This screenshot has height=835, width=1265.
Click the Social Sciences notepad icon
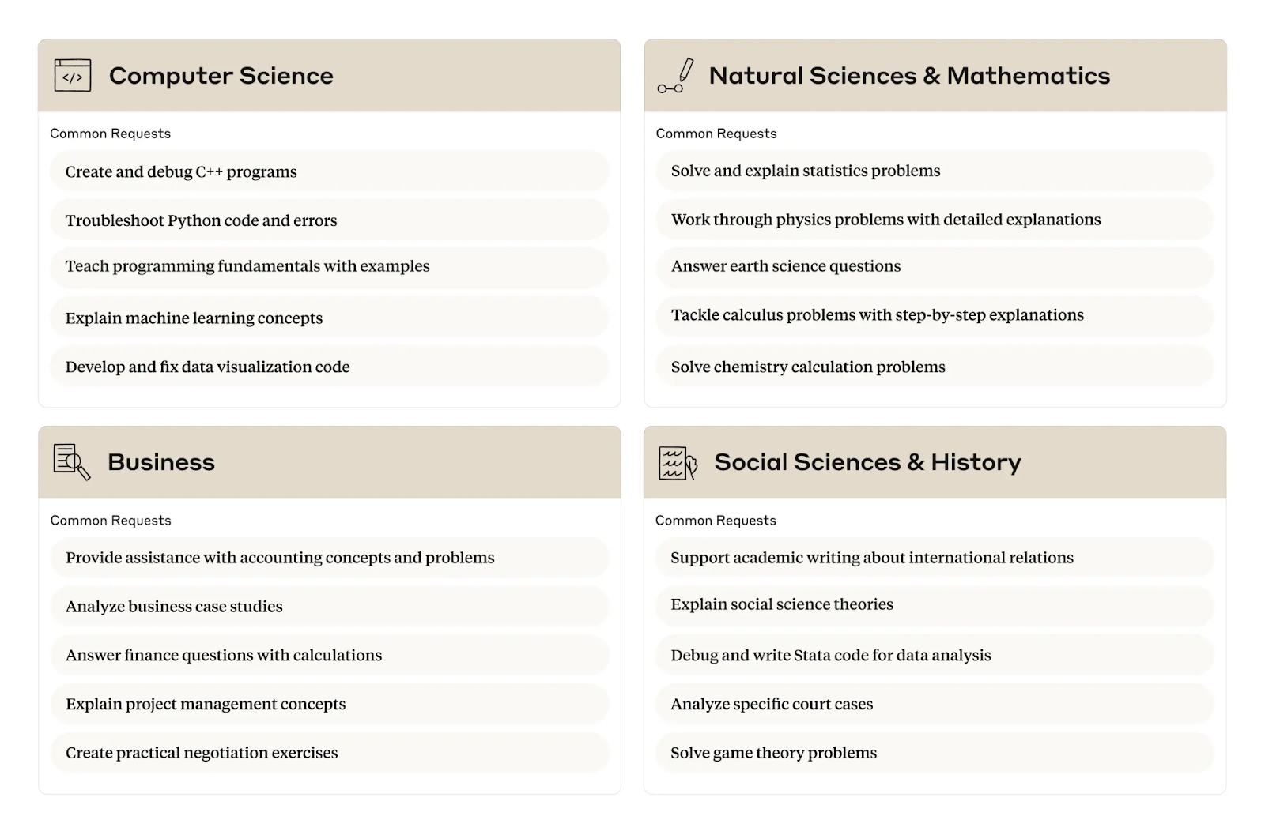point(678,463)
